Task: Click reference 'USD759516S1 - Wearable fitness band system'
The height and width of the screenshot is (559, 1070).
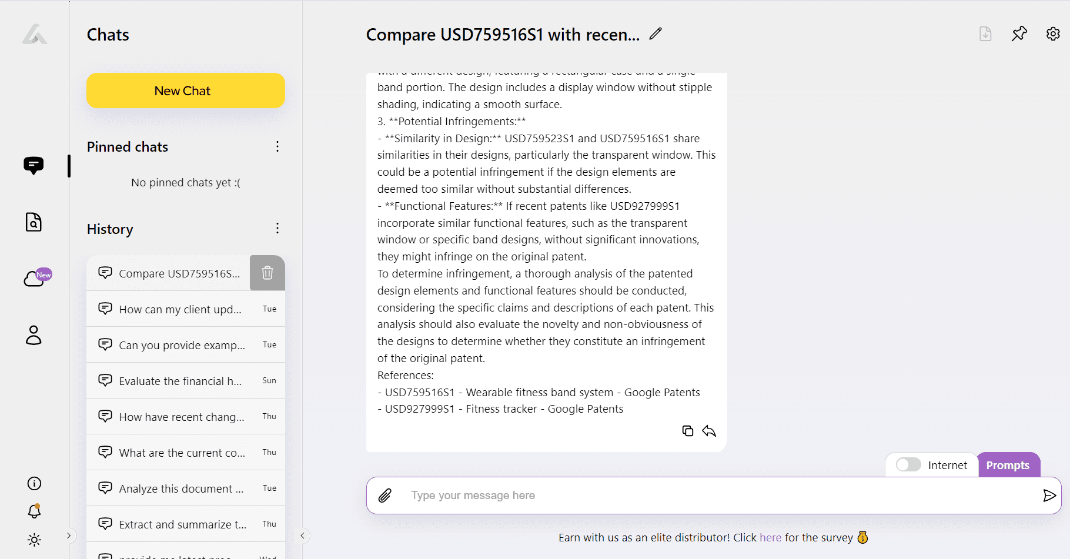Action: tap(499, 393)
